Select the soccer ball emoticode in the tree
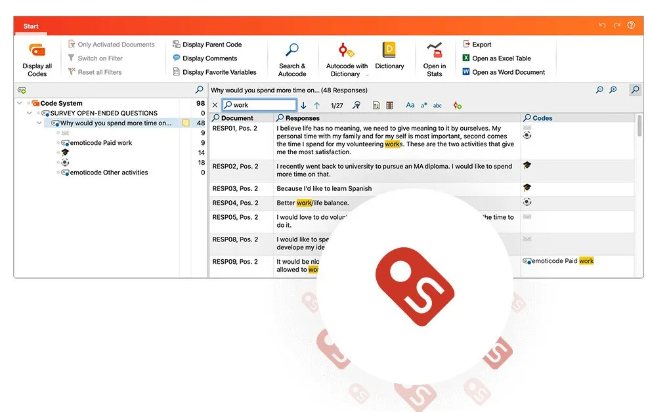Viewport: 648px width, 412px height. pos(65,162)
